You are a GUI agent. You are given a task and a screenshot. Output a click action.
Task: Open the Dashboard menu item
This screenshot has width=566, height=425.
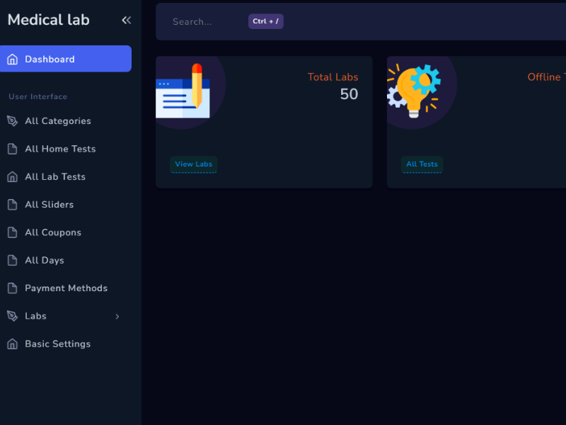(x=50, y=59)
